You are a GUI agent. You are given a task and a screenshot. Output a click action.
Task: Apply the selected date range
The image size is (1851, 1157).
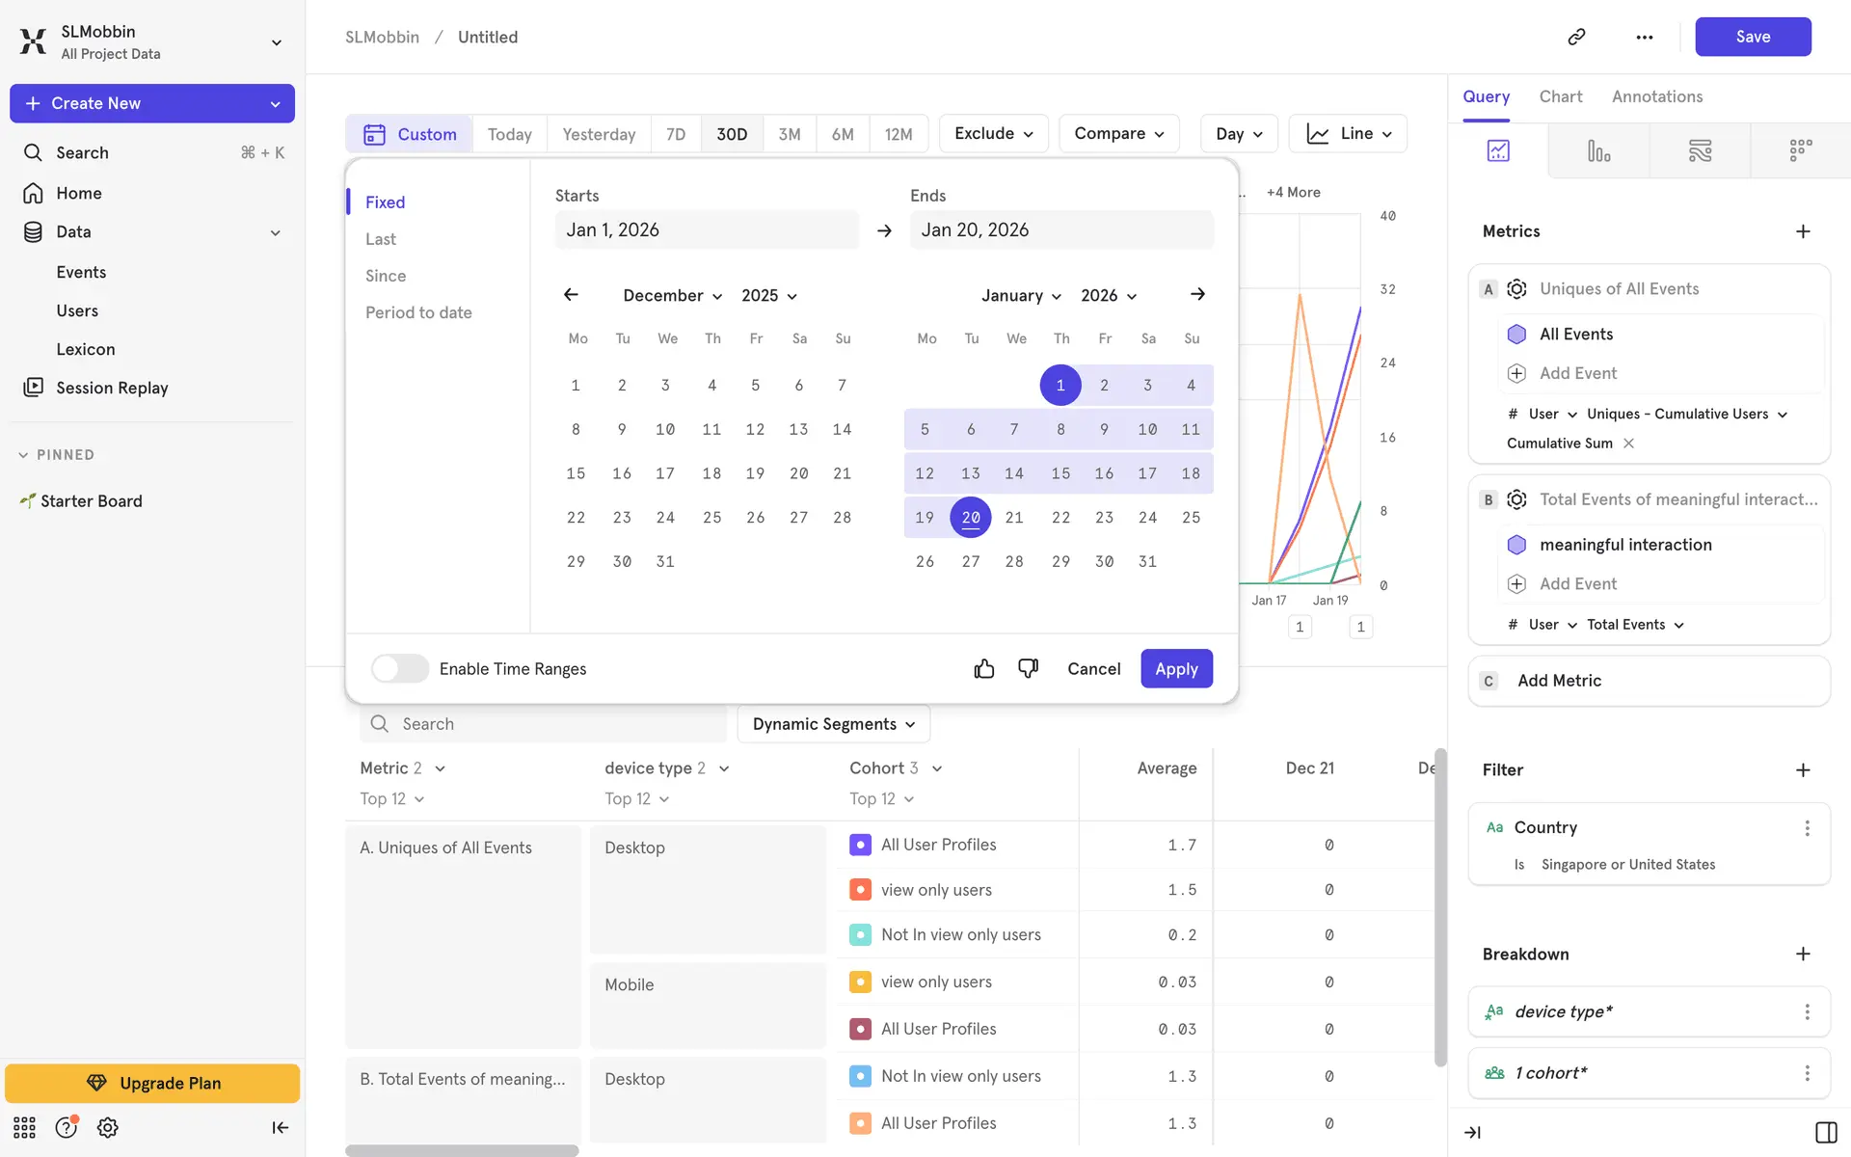click(x=1175, y=668)
